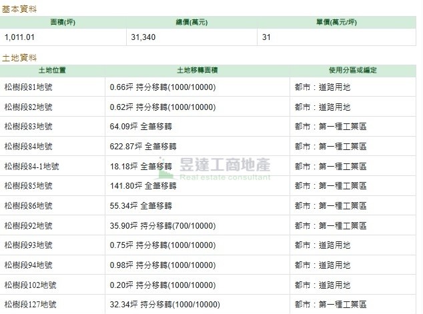Screen dimensions: 423x314
Task: Click the 總價(萬元) column header
Action: click(191, 23)
